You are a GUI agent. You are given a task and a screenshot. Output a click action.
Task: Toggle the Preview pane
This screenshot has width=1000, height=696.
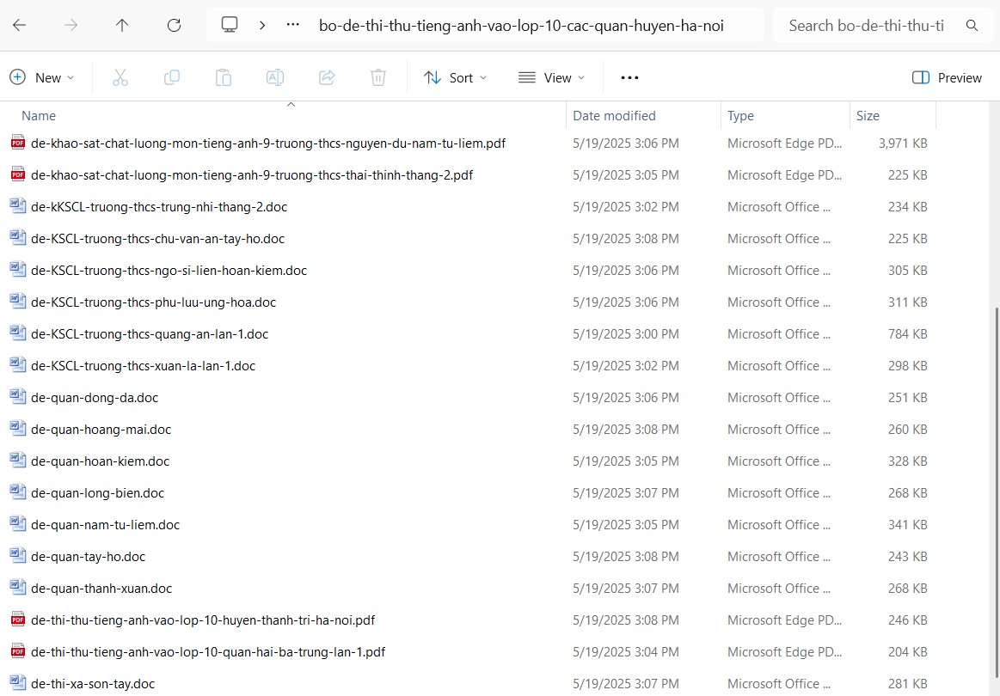click(947, 77)
